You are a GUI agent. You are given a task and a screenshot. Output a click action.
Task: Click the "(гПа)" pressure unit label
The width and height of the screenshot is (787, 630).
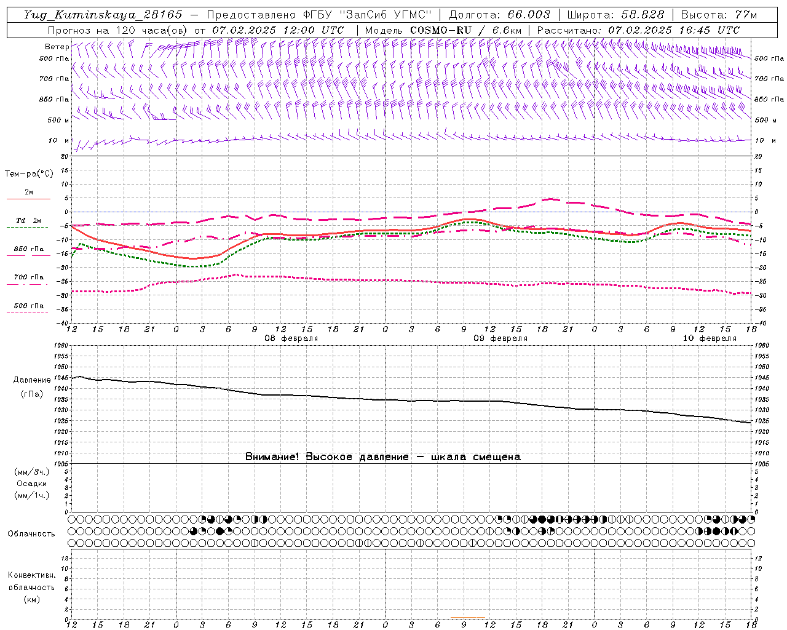click(x=32, y=394)
